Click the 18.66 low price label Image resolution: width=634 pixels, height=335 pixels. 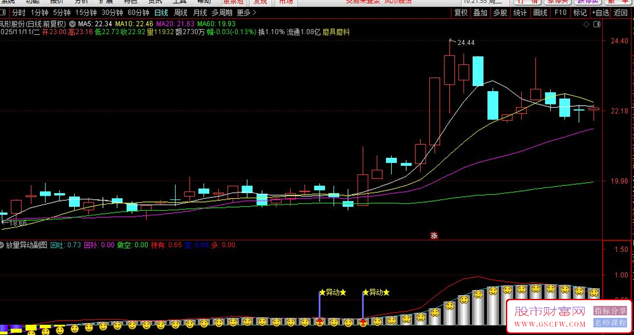[18, 223]
